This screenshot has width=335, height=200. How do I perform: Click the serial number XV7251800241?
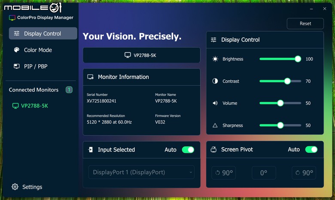(x=101, y=101)
